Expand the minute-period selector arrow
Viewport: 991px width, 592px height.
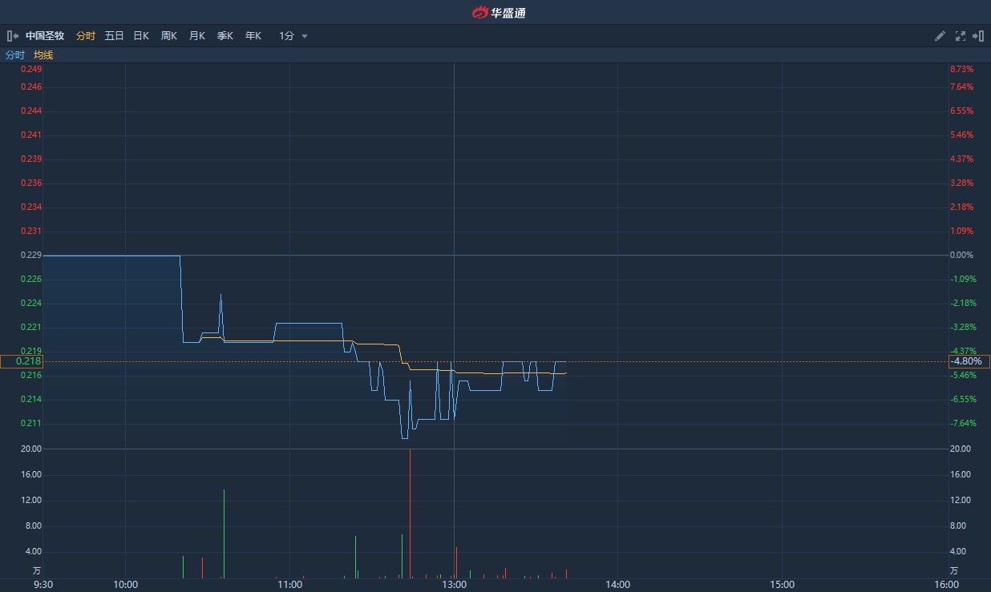coord(304,36)
